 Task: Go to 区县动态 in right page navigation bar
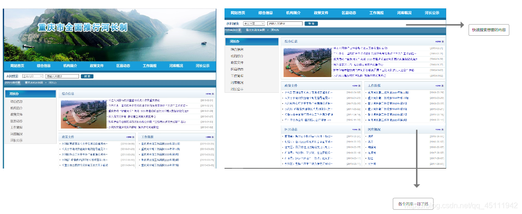click(349, 13)
